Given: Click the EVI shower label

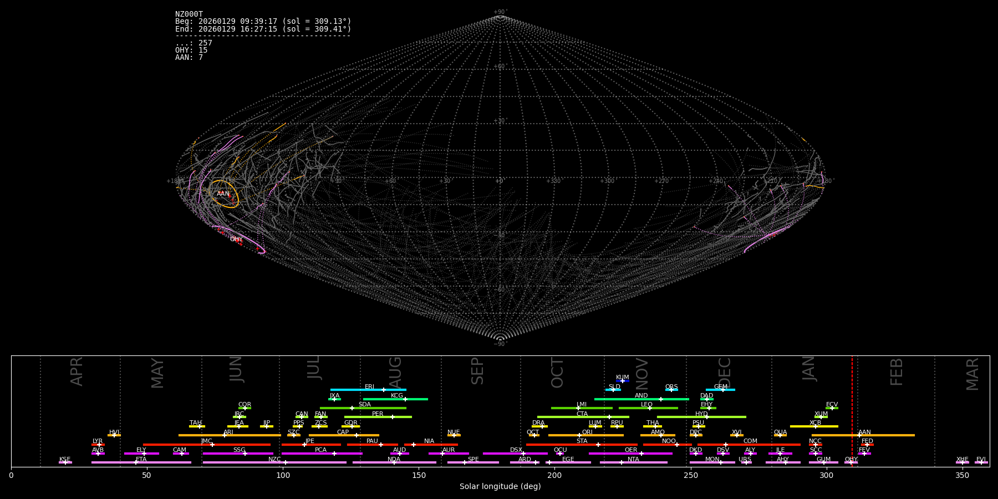Looking at the screenshot, I should click(x=981, y=460).
